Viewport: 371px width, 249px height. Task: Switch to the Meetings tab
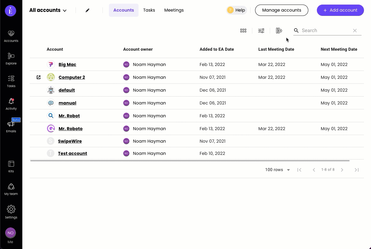click(174, 10)
